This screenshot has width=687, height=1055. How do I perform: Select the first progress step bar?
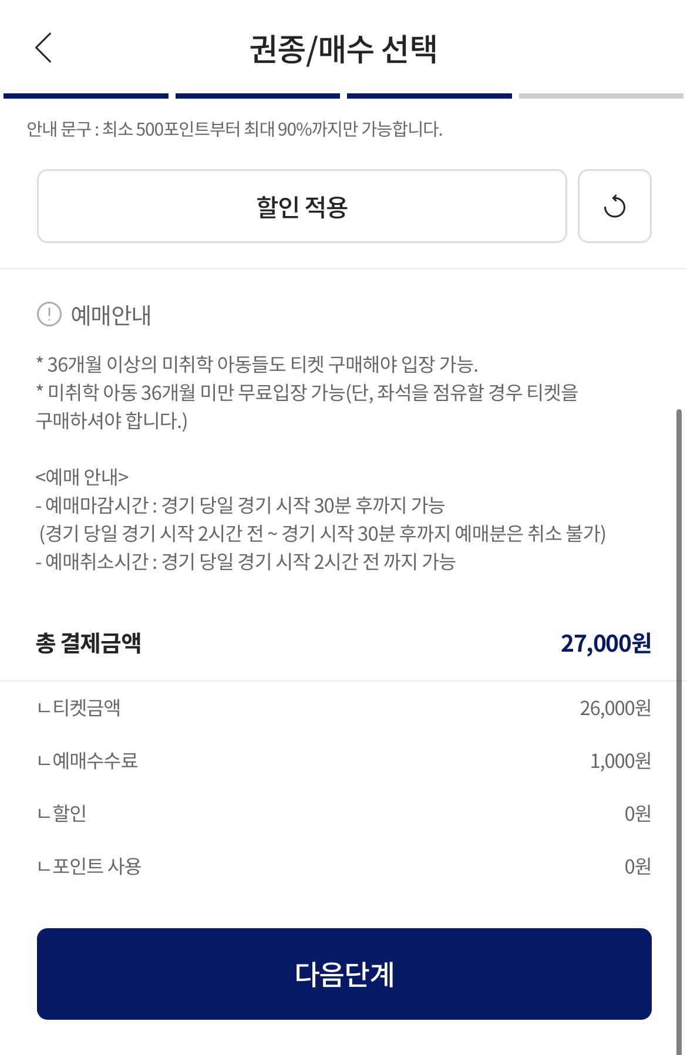[86, 96]
